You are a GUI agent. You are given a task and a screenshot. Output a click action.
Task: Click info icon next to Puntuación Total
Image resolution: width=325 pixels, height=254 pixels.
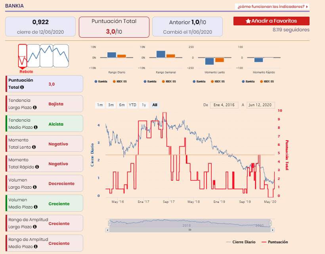click(22, 87)
